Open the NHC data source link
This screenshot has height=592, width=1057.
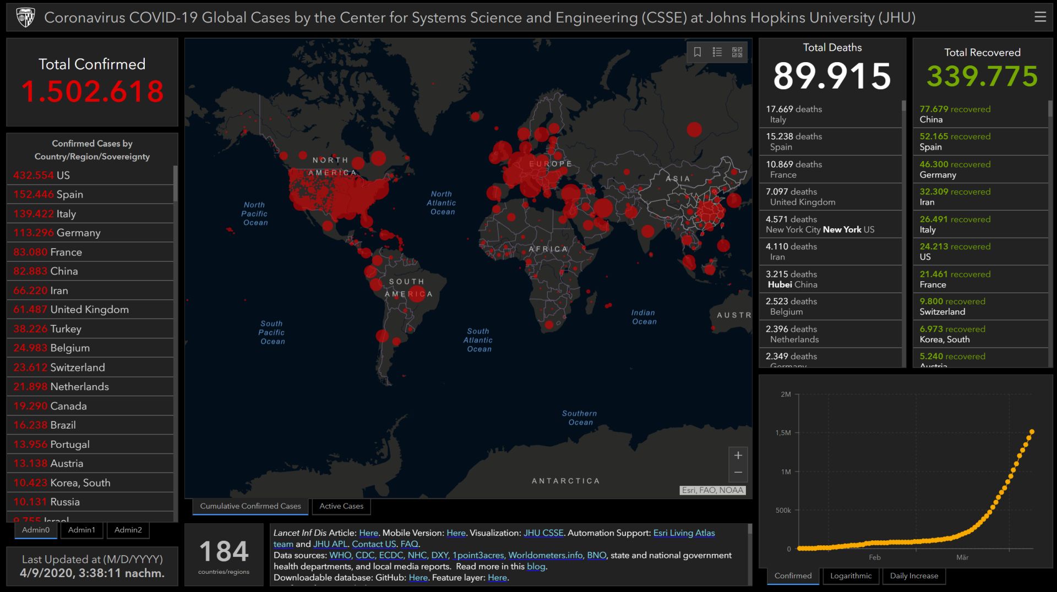[x=417, y=555]
